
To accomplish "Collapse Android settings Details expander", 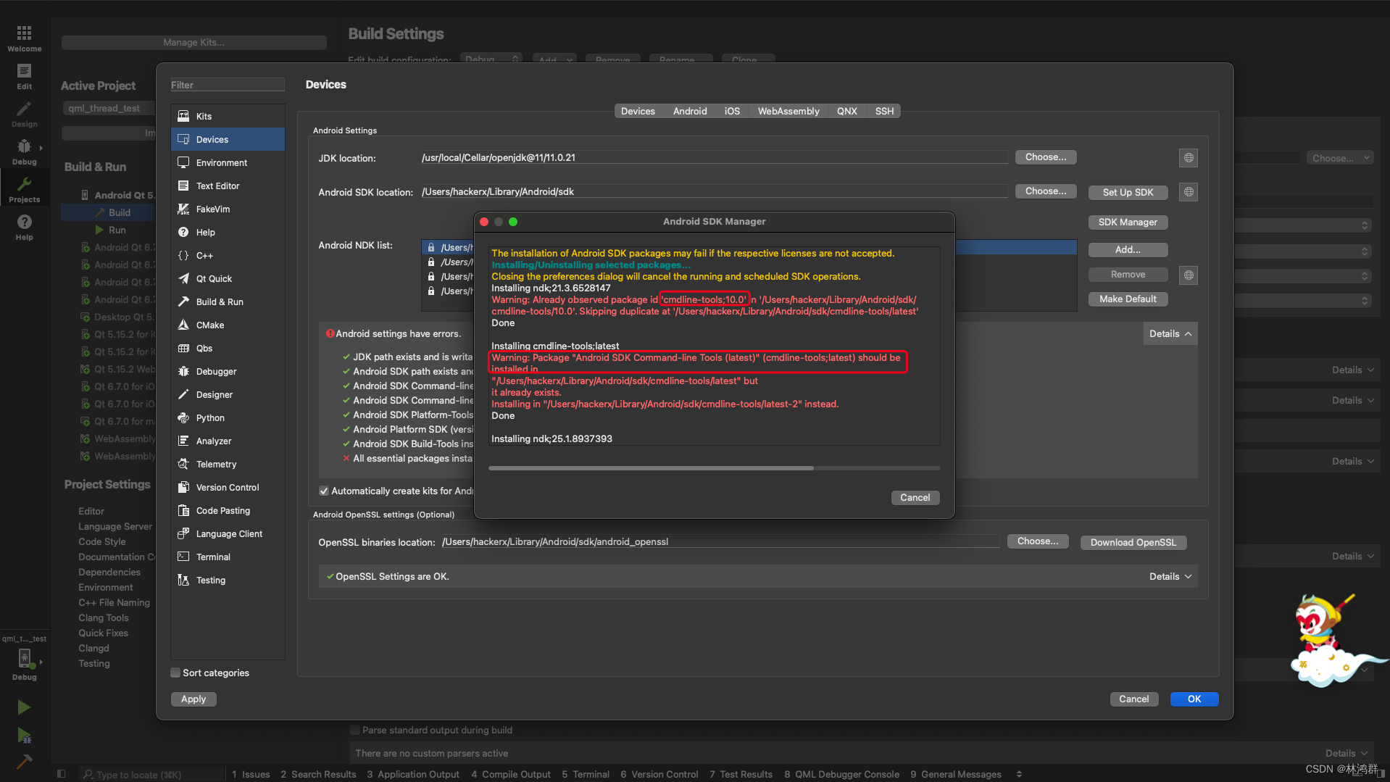I will coord(1170,333).
